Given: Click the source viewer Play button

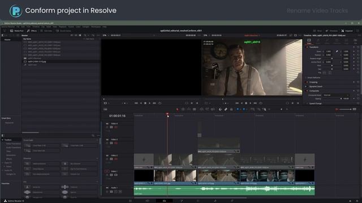Looking at the screenshot, I should (149, 103).
